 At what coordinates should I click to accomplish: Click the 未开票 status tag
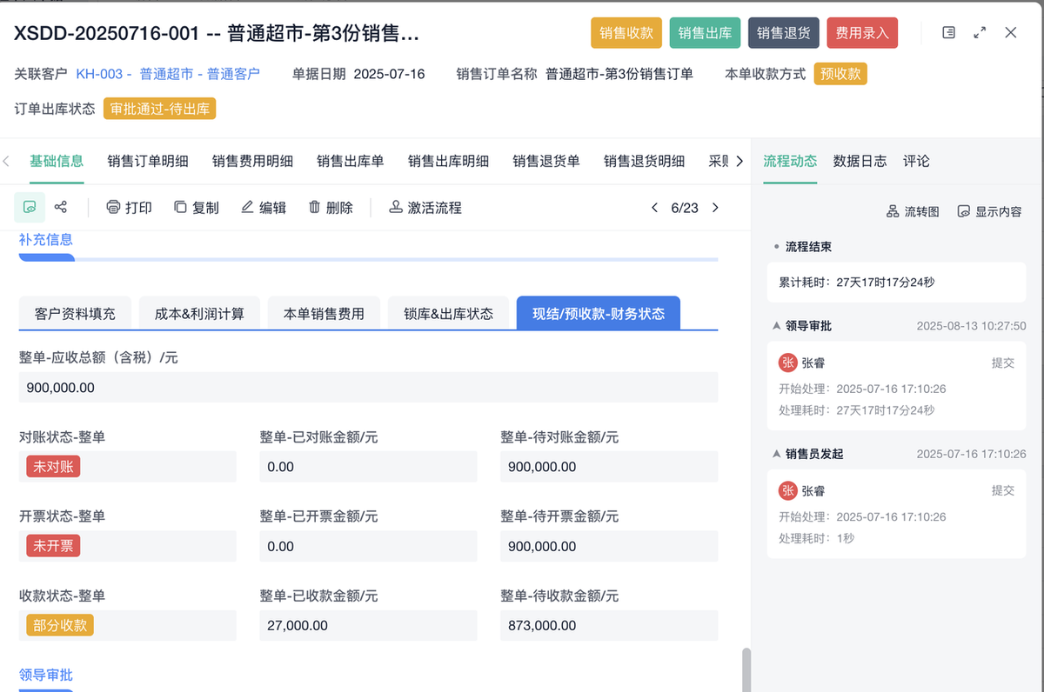pos(53,546)
